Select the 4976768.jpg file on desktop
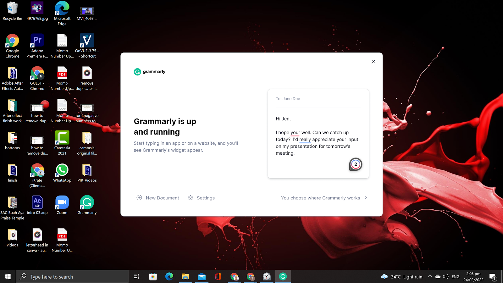Viewport: 503px width, 283px height. point(37,11)
